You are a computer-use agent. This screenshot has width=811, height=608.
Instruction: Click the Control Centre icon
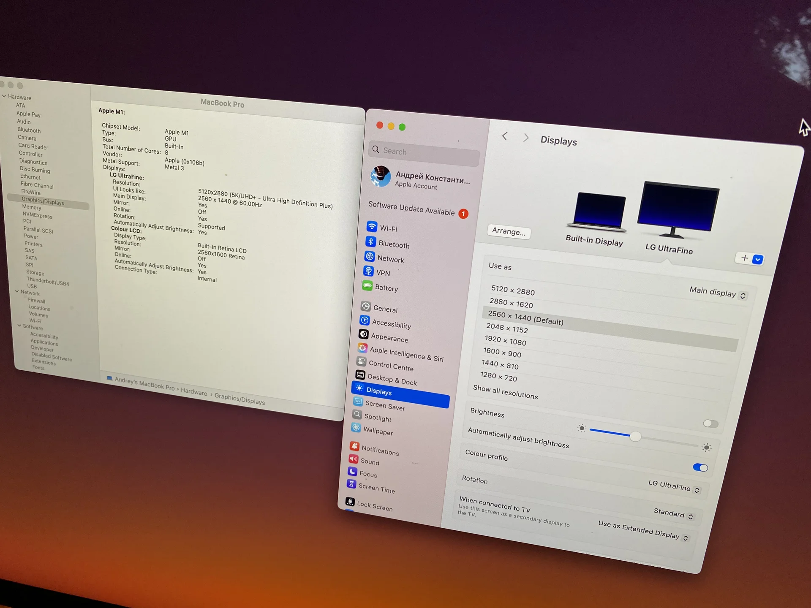pyautogui.click(x=362, y=361)
